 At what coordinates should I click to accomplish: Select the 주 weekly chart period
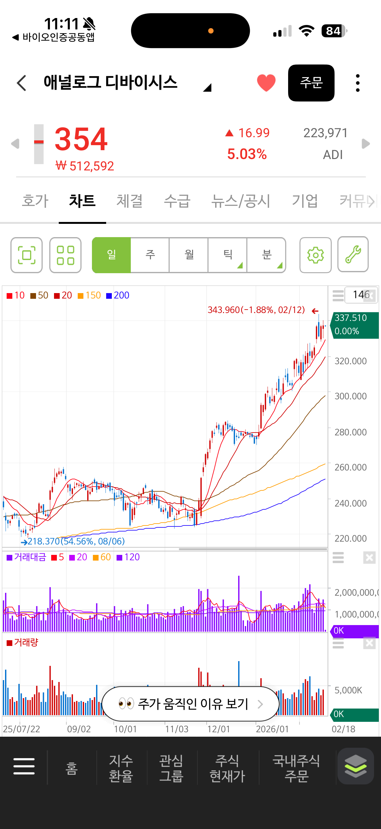pos(150,255)
